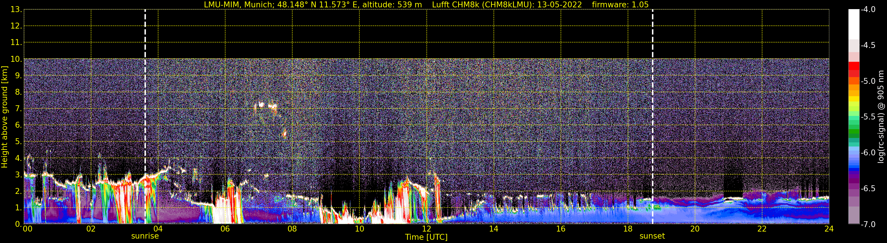Click the colorbar value '-4.0'
This screenshot has width=887, height=243.
click(x=868, y=10)
